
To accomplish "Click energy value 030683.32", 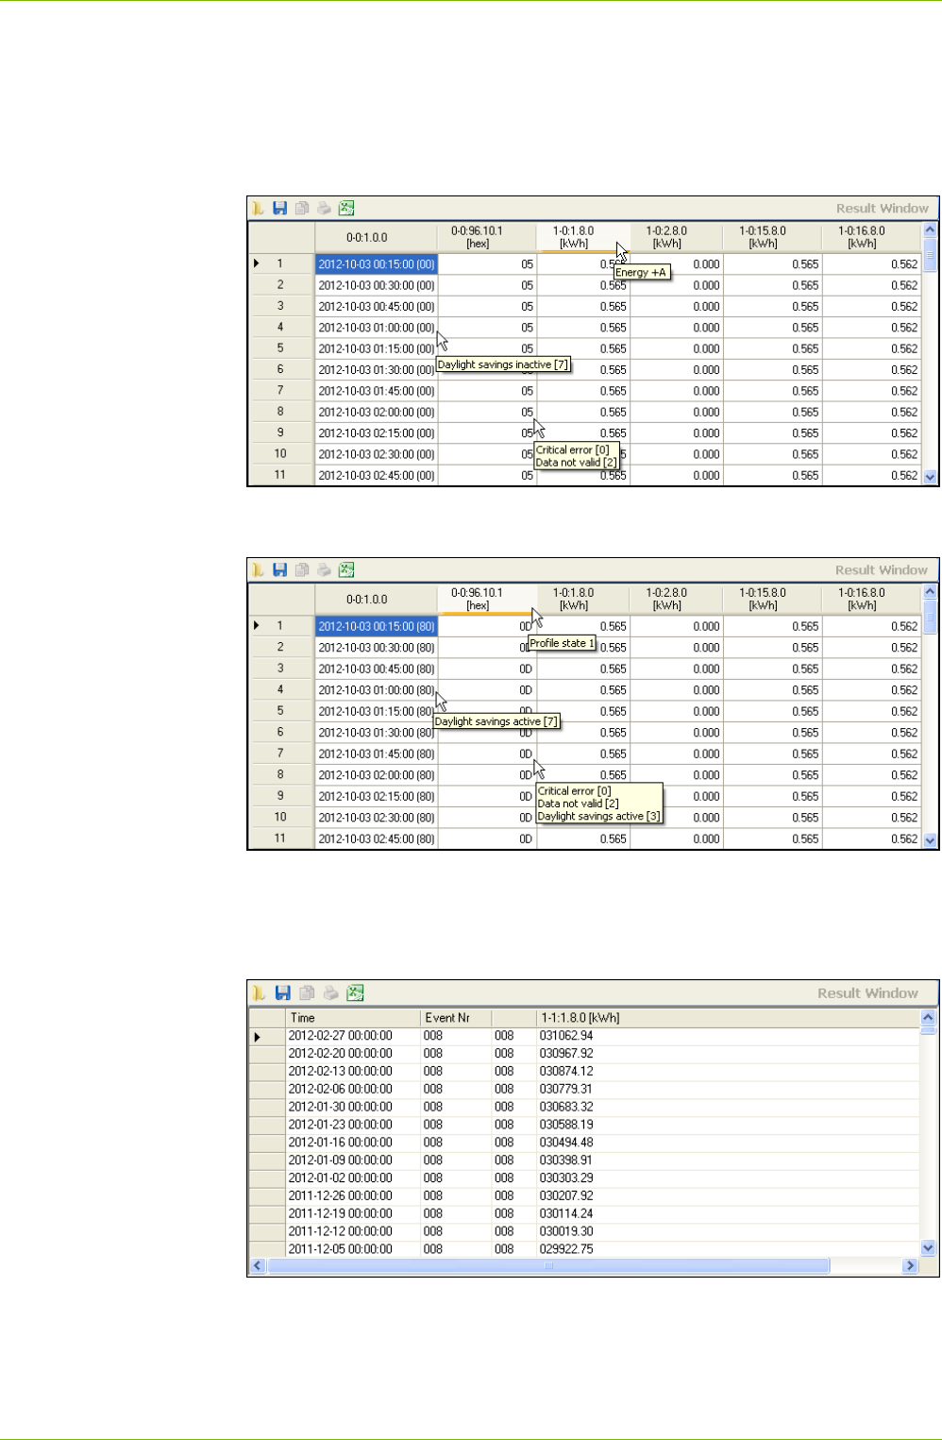I will [x=566, y=1107].
